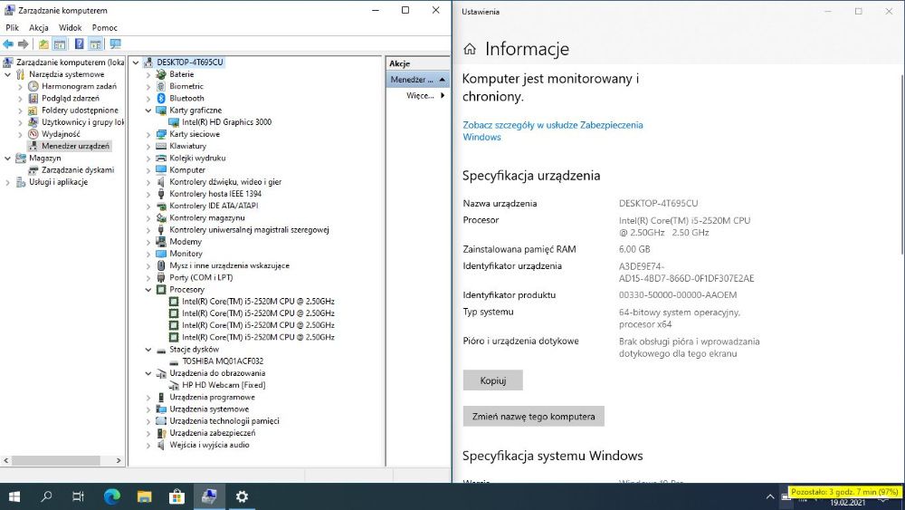This screenshot has height=510, width=905.
Task: Expand the Baterie device category
Action: [x=148, y=74]
